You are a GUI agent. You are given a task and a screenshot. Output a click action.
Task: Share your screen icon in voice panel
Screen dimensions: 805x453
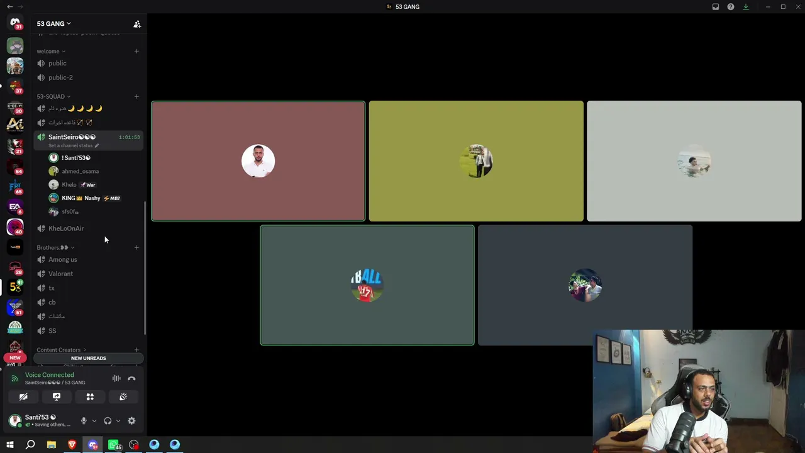[x=57, y=397]
